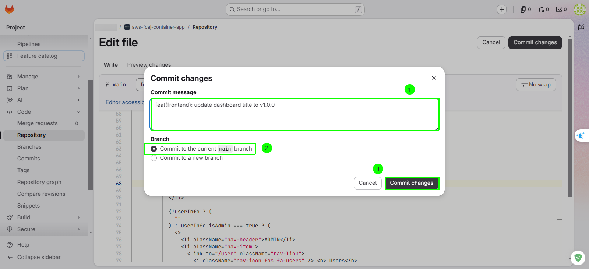This screenshot has height=269, width=589.
Task: Click the Secure shield icon
Action: (10, 229)
